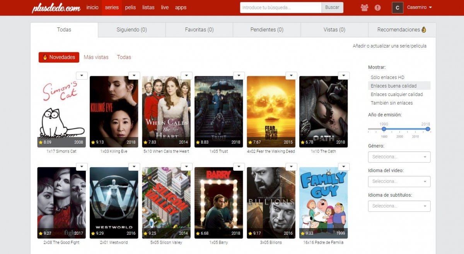Switch to the main Todas tab
This screenshot has width=464, height=254.
[64, 30]
